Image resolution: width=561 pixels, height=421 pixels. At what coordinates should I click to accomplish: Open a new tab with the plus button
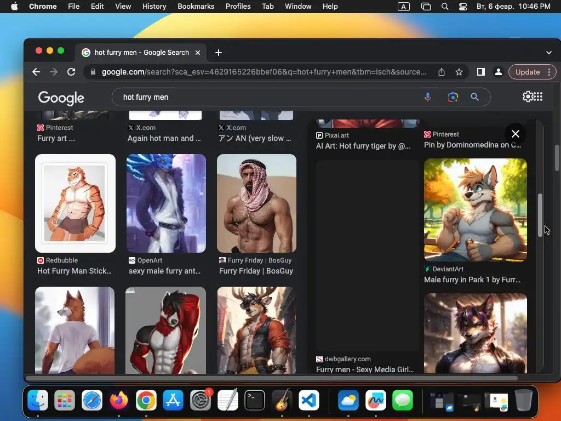218,53
